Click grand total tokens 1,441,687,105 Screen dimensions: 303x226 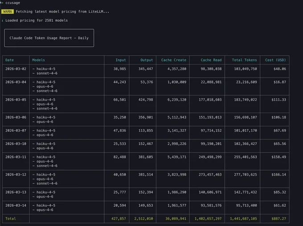(x=243, y=219)
